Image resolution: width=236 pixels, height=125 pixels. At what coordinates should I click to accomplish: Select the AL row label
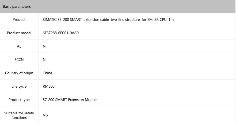pyautogui.click(x=19, y=46)
